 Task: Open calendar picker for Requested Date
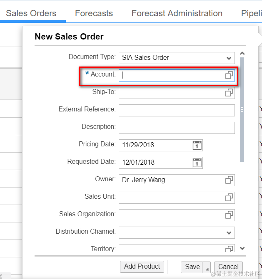click(197, 163)
